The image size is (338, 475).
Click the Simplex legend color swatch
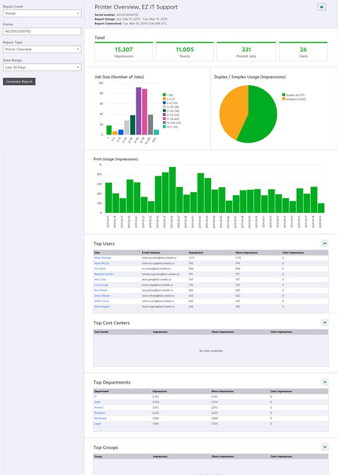pyautogui.click(x=283, y=99)
